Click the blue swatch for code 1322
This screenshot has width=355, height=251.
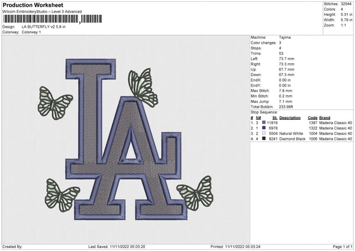[x=264, y=128]
